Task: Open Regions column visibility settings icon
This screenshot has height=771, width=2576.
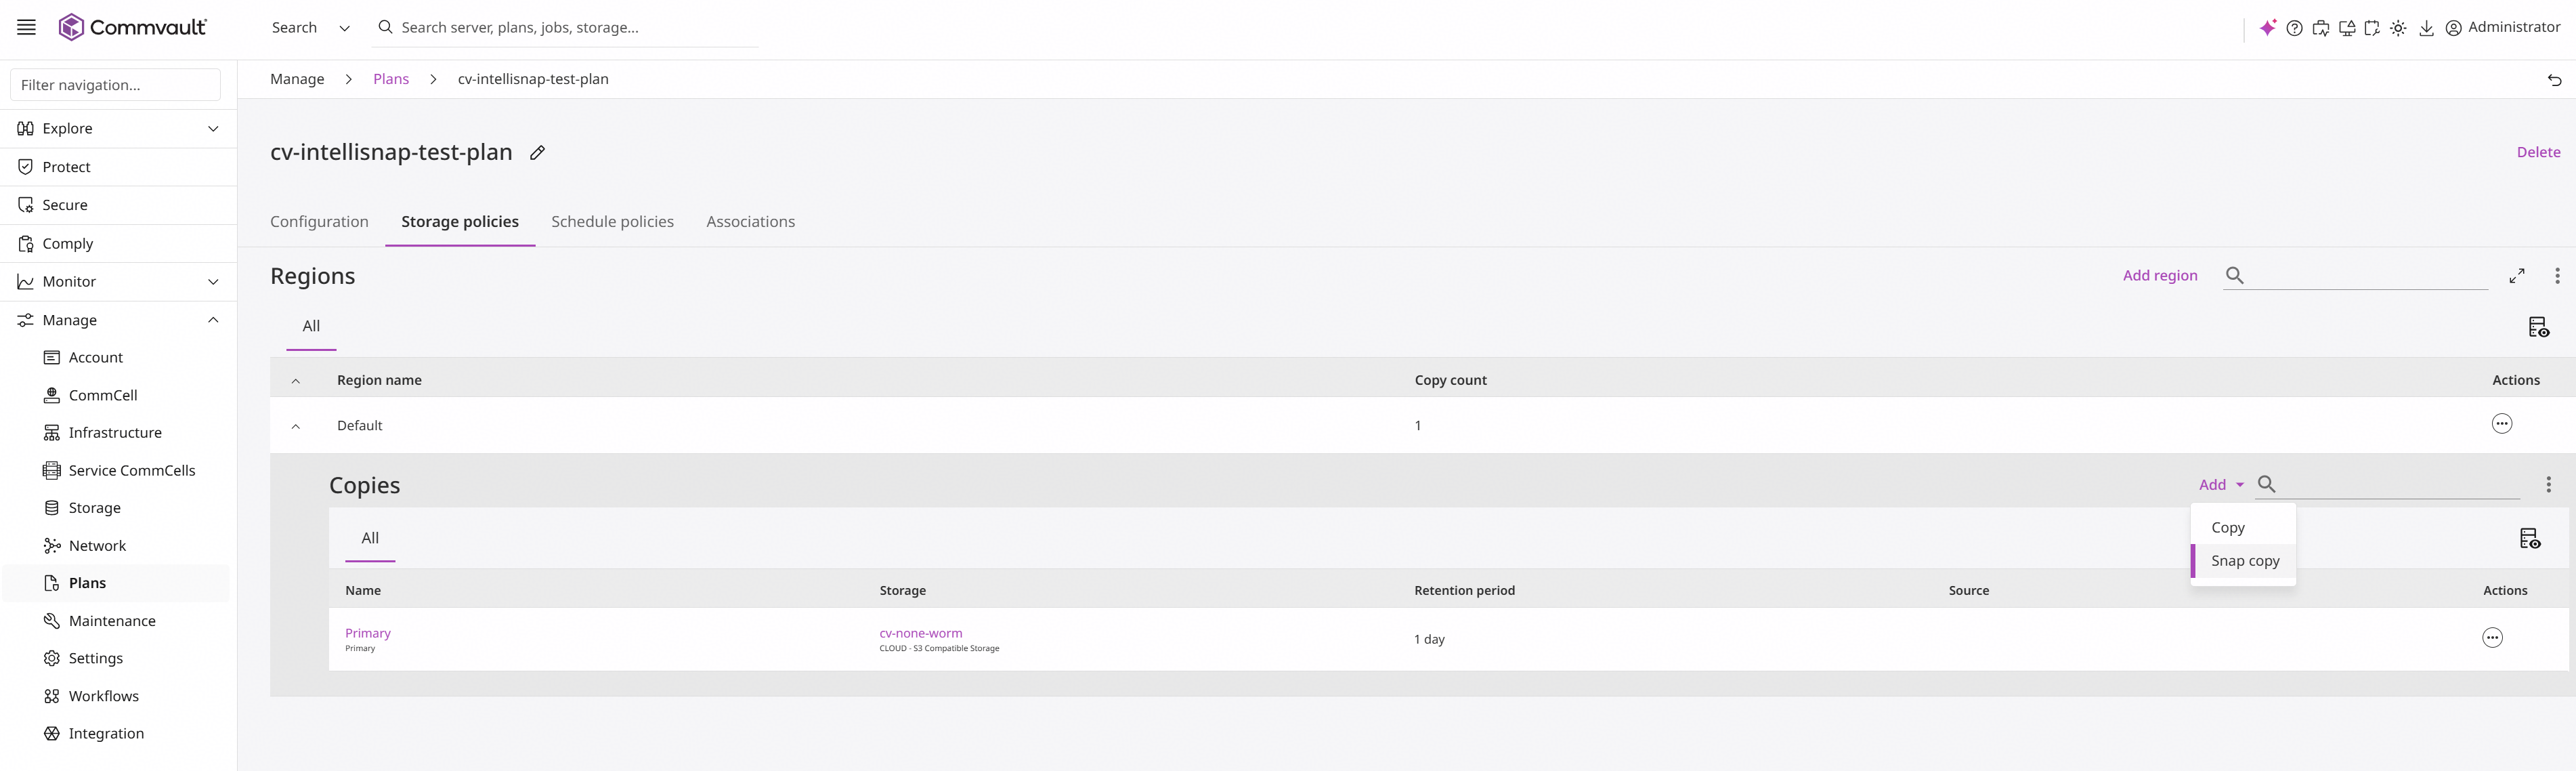Action: (2538, 327)
